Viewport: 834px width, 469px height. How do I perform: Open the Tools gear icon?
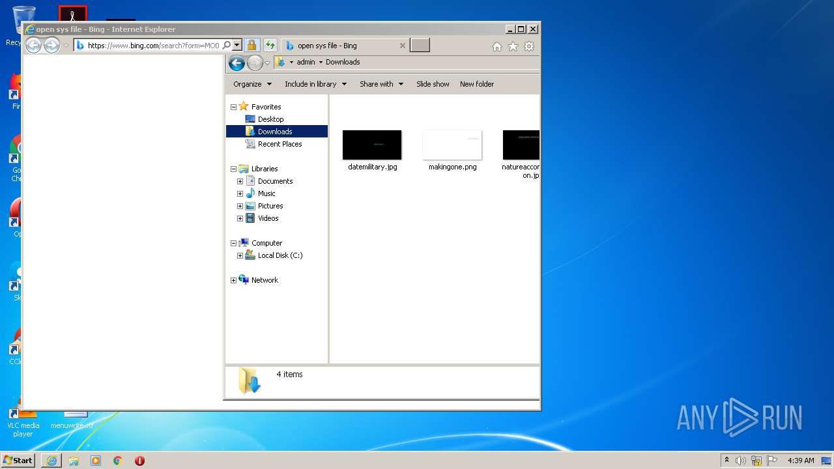(529, 46)
